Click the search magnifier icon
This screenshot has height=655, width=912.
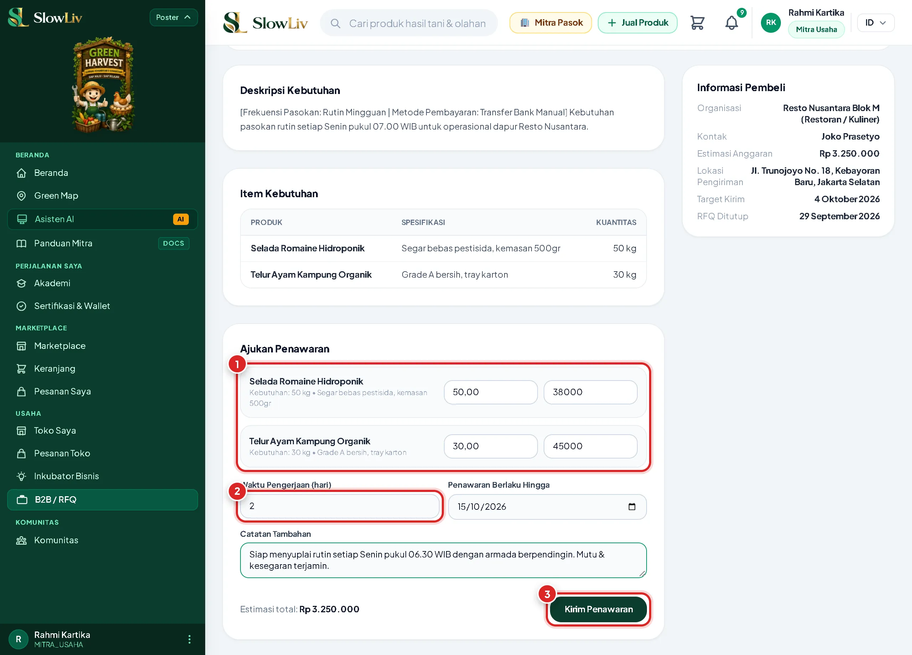tap(335, 23)
